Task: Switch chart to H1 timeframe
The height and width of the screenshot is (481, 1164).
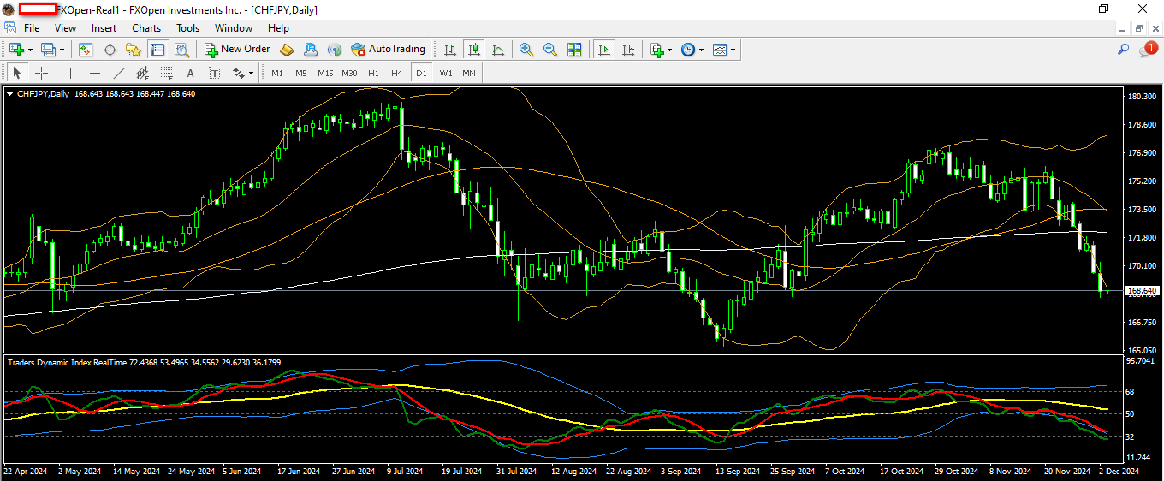Action: [x=373, y=73]
